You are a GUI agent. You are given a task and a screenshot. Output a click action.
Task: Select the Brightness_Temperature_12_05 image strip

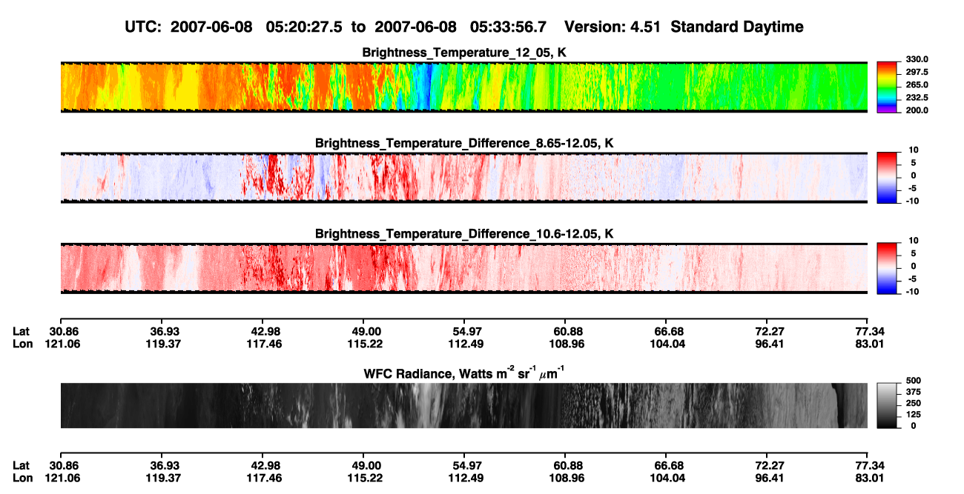tap(463, 87)
